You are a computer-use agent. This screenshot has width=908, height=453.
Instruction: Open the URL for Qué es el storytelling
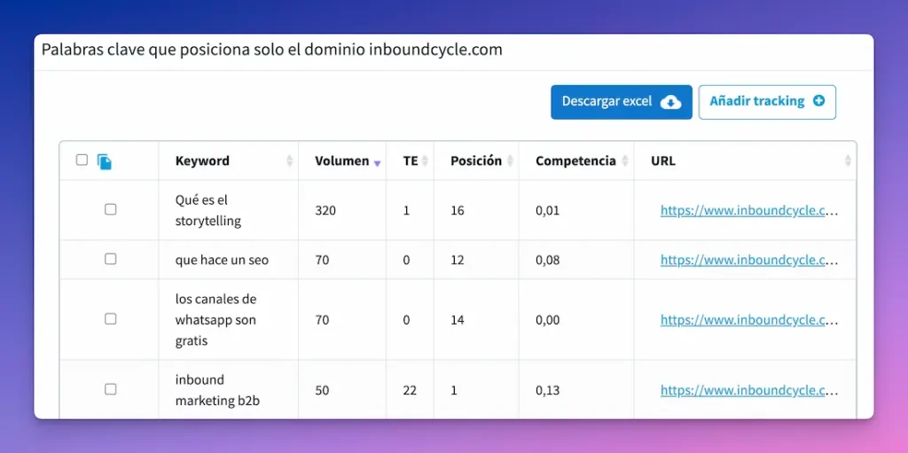[x=749, y=211]
